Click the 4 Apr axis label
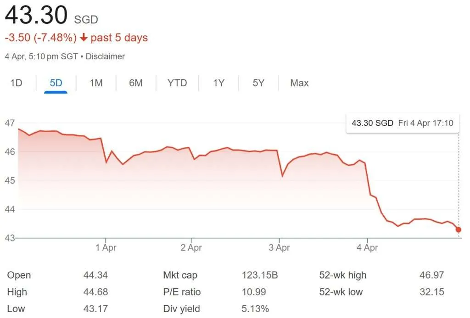 [x=367, y=248]
